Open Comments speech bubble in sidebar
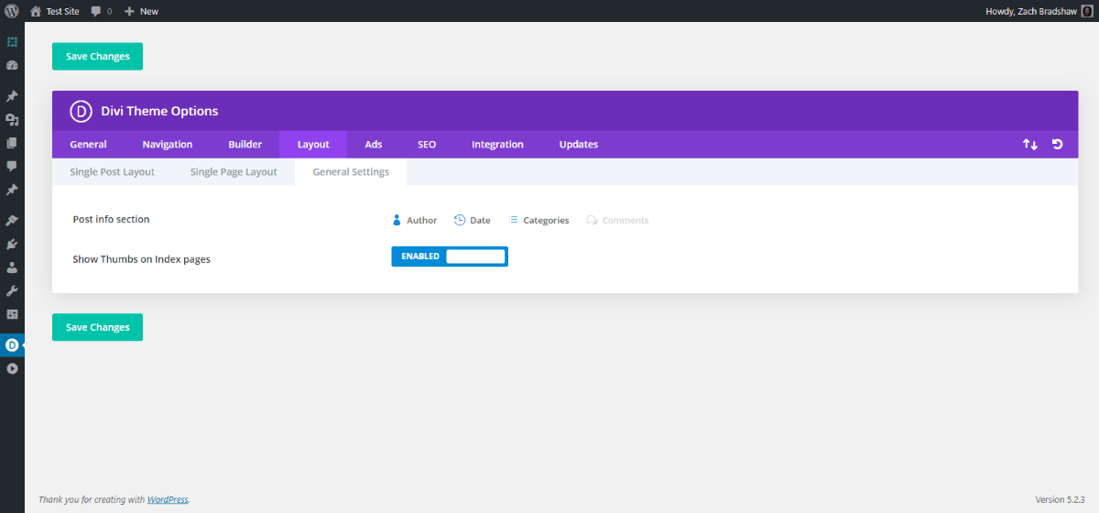Screen dimensions: 1099x513 coord(12,167)
